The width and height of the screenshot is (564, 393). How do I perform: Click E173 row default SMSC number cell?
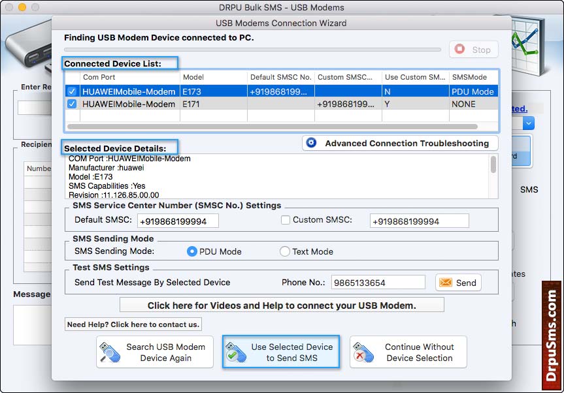[281, 91]
